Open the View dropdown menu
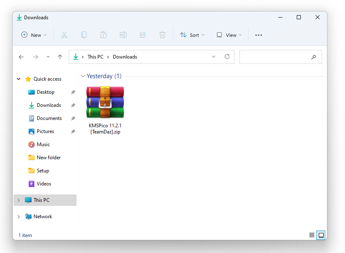This screenshot has width=345, height=253. coord(229,35)
